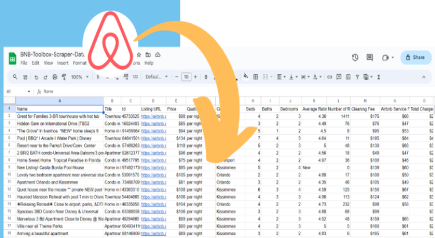Insert a link with chain icon
The height and width of the screenshot is (238, 435).
[329, 77]
